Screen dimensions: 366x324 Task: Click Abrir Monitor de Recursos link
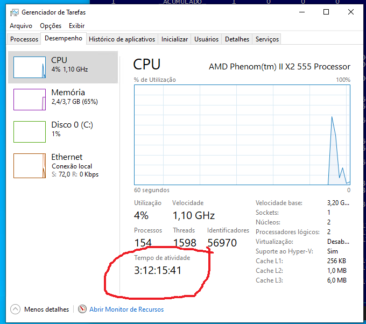[x=126, y=309]
